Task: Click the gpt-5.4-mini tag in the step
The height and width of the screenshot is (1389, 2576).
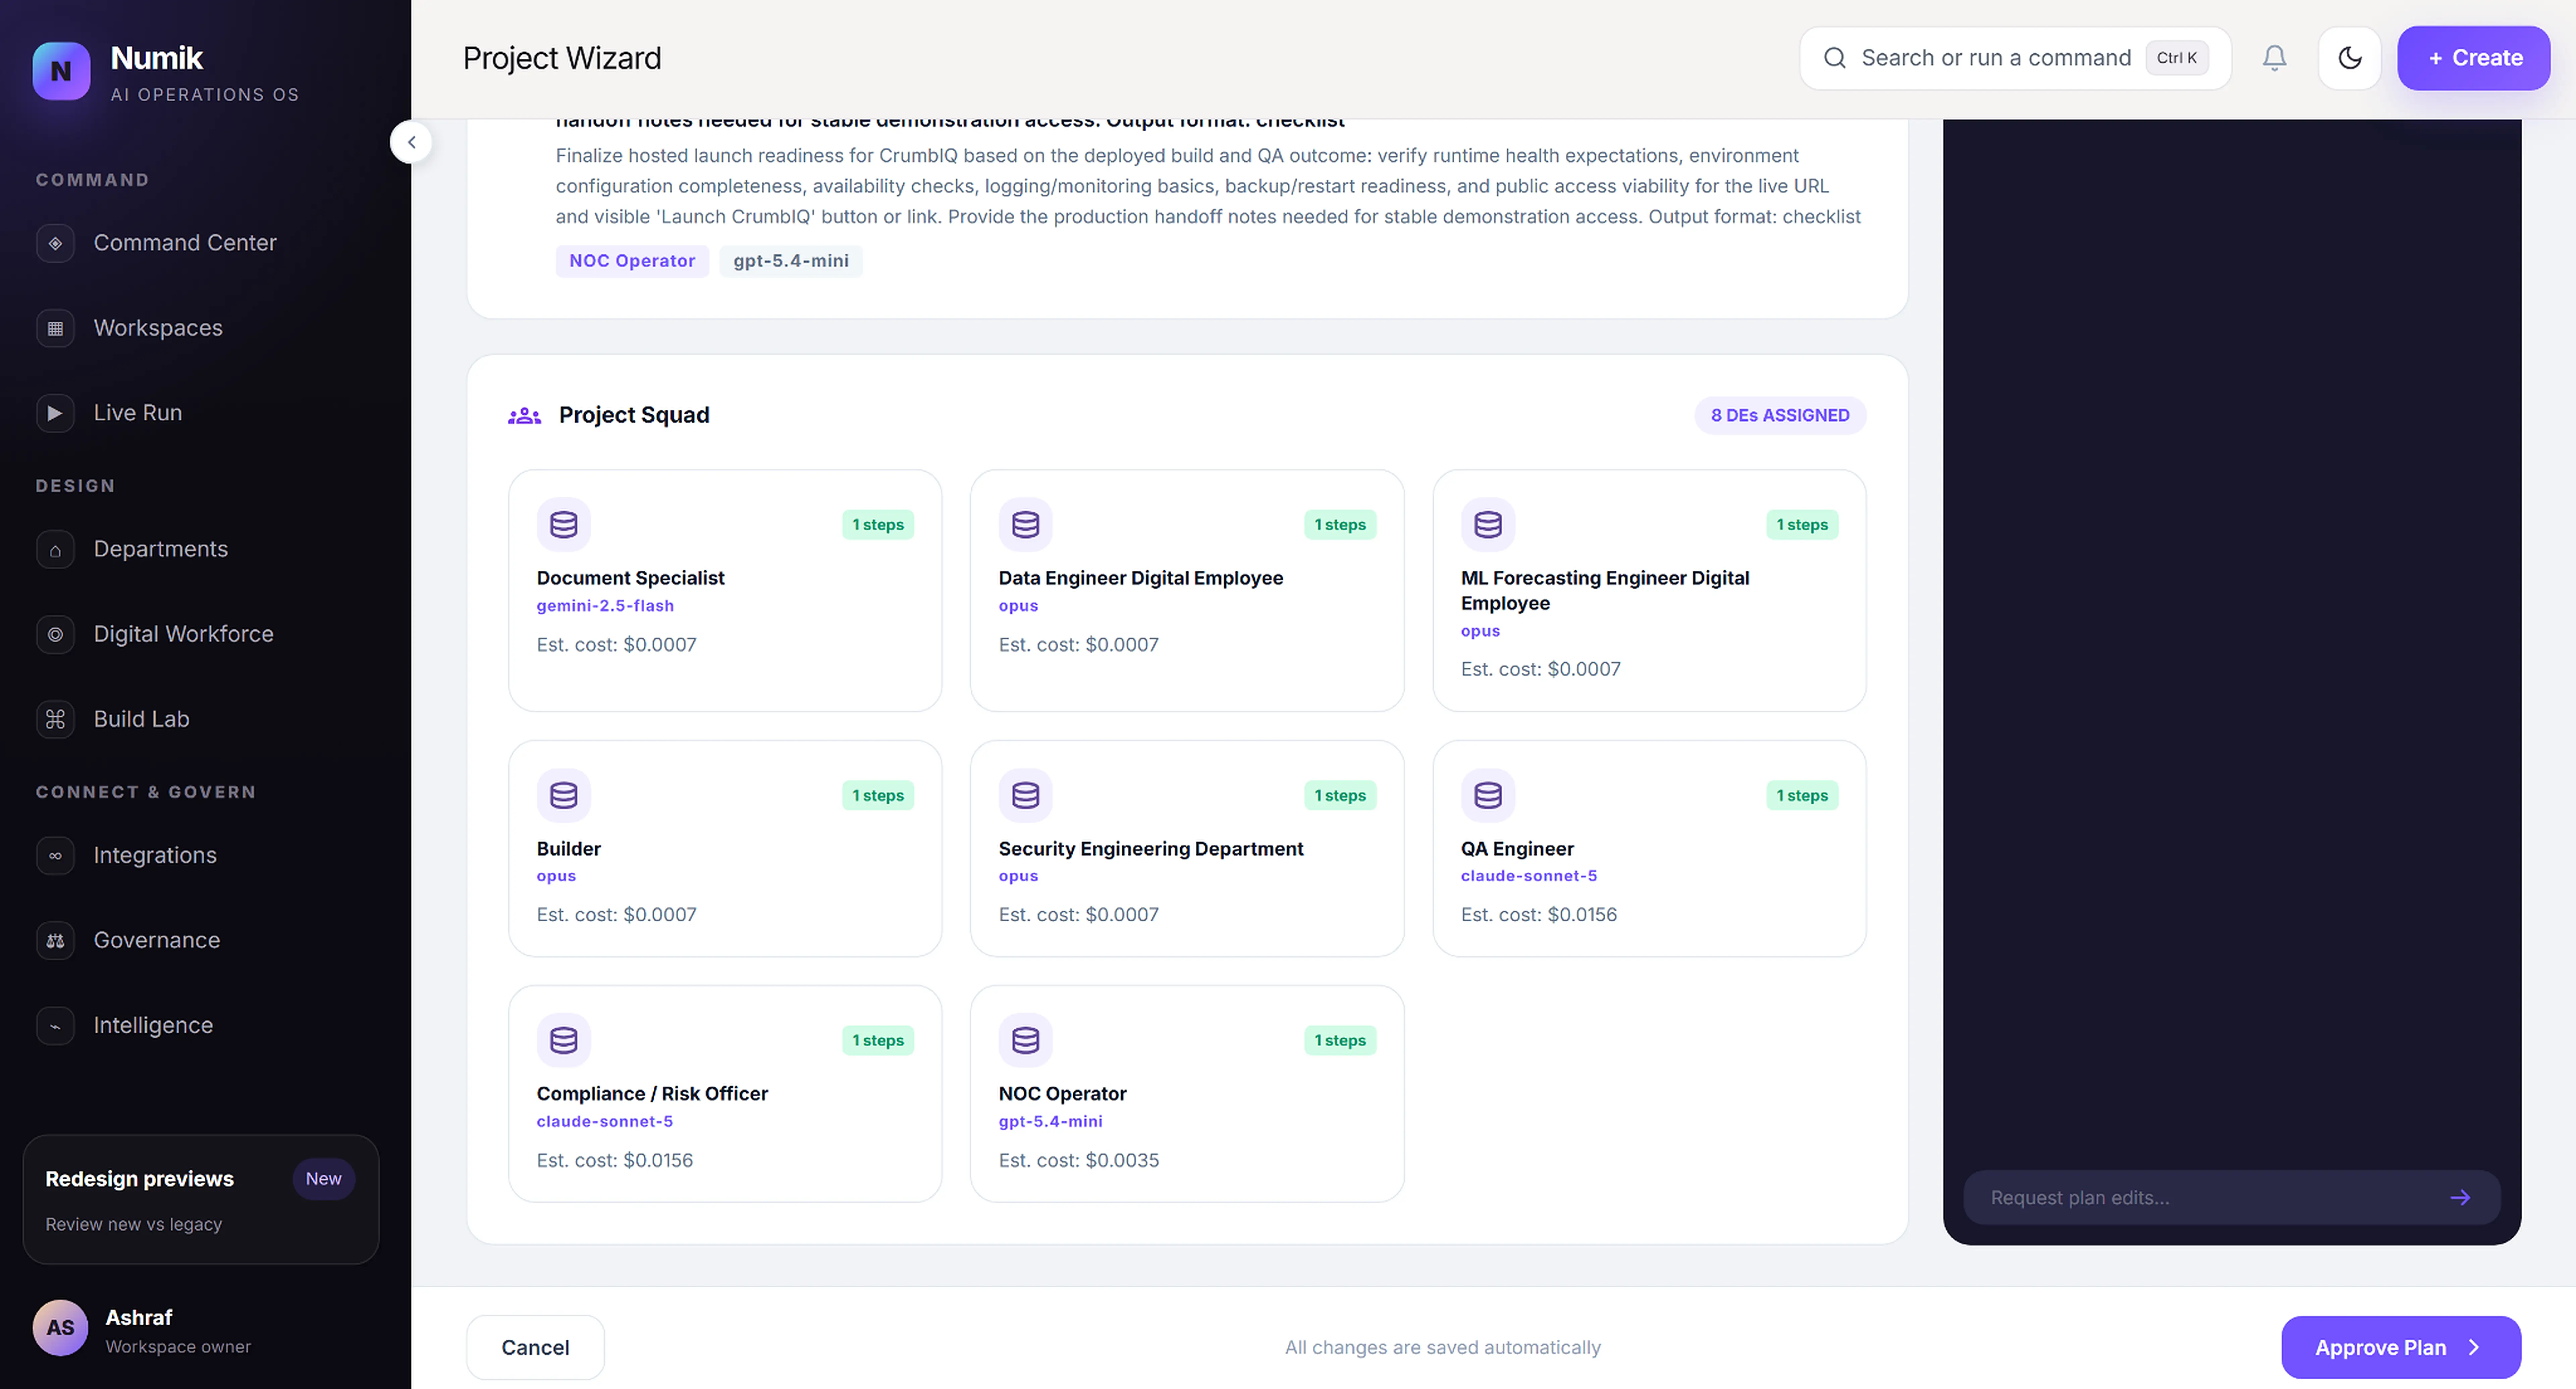Action: tap(791, 261)
